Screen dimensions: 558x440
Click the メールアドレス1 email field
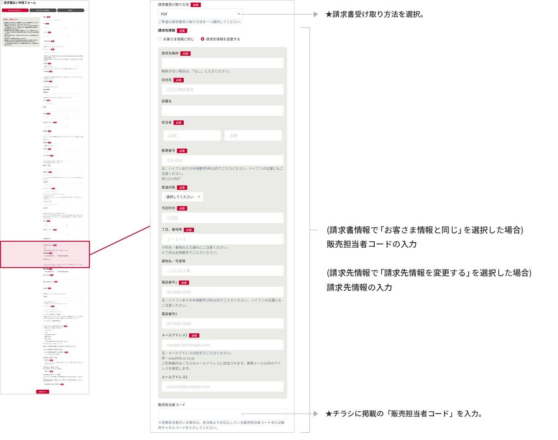222,345
